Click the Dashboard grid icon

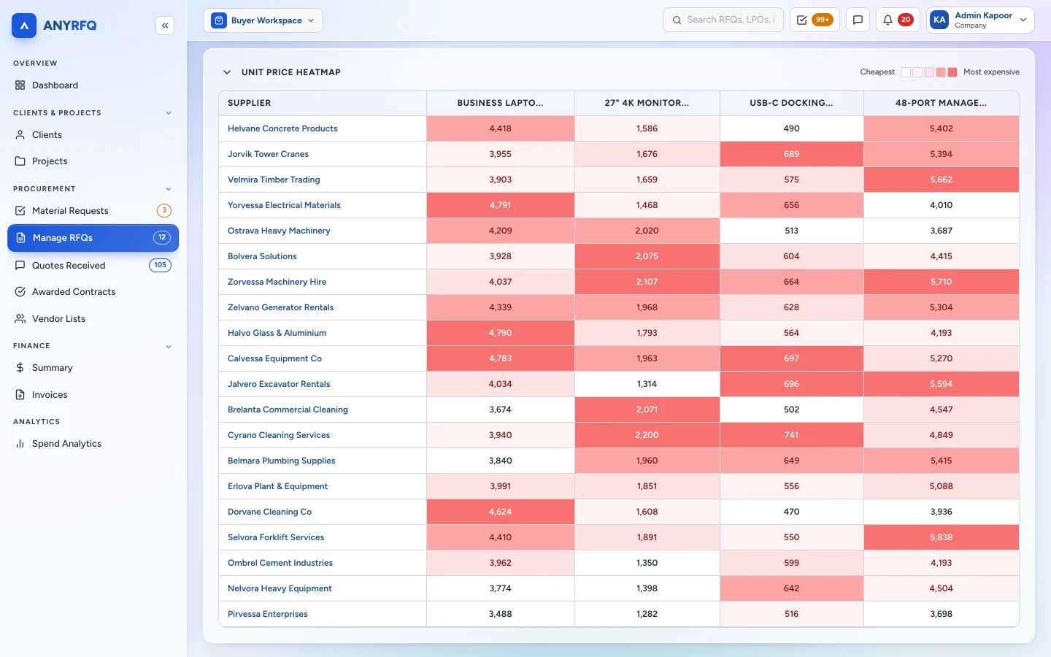pyautogui.click(x=20, y=85)
